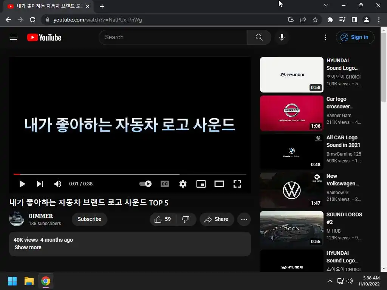Open the 8IMMER channel avatar
This screenshot has width=387, height=290.
[17, 219]
